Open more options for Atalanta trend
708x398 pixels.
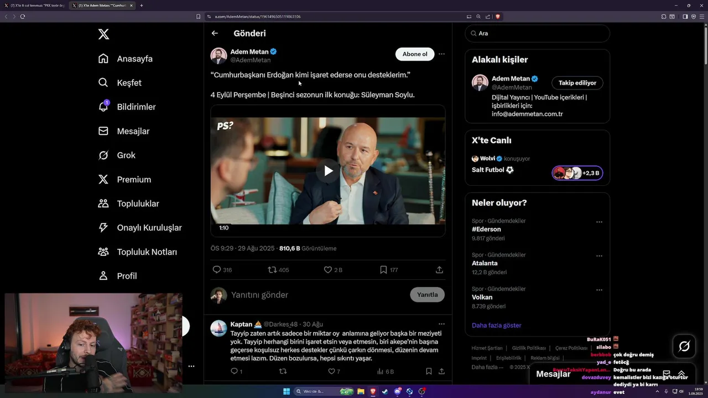[x=599, y=256]
